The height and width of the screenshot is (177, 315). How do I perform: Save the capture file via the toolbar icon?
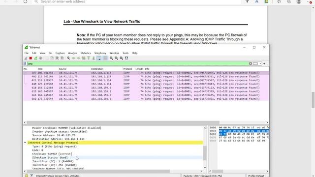click(52, 58)
